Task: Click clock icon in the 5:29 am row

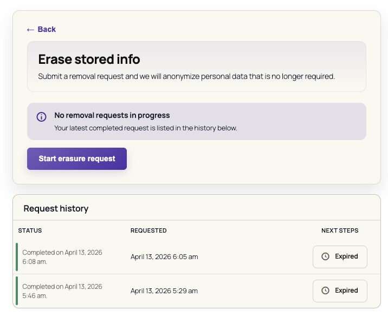Action: [325, 290]
